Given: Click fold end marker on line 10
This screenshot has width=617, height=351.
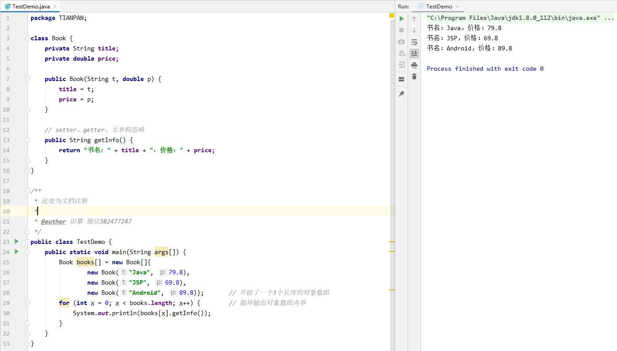Looking at the screenshot, I should pyautogui.click(x=27, y=109).
